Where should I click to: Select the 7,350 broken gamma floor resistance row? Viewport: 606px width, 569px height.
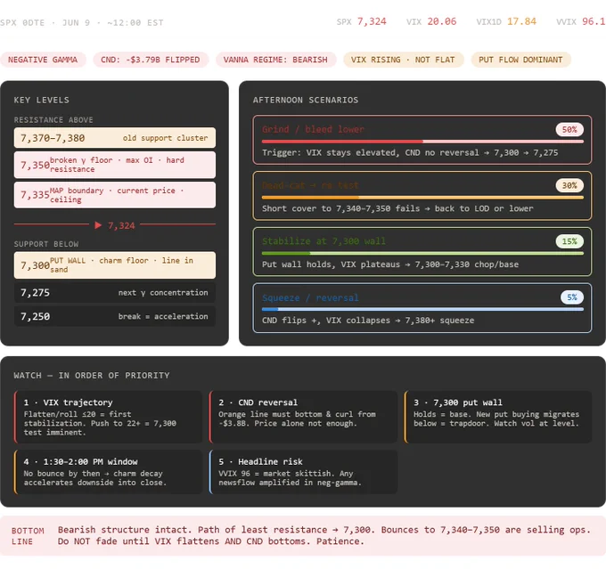(x=115, y=165)
